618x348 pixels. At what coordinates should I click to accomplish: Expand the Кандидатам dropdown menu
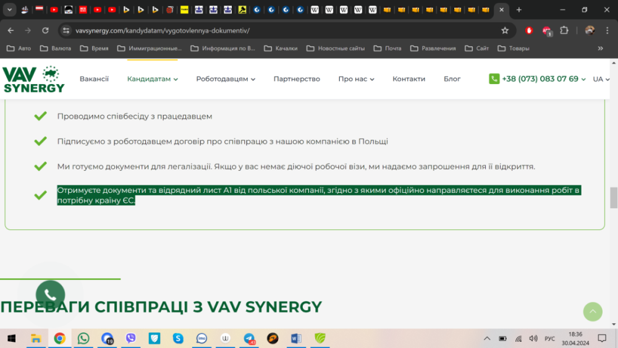click(152, 79)
